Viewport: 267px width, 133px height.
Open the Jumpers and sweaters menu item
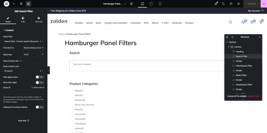(116, 23)
